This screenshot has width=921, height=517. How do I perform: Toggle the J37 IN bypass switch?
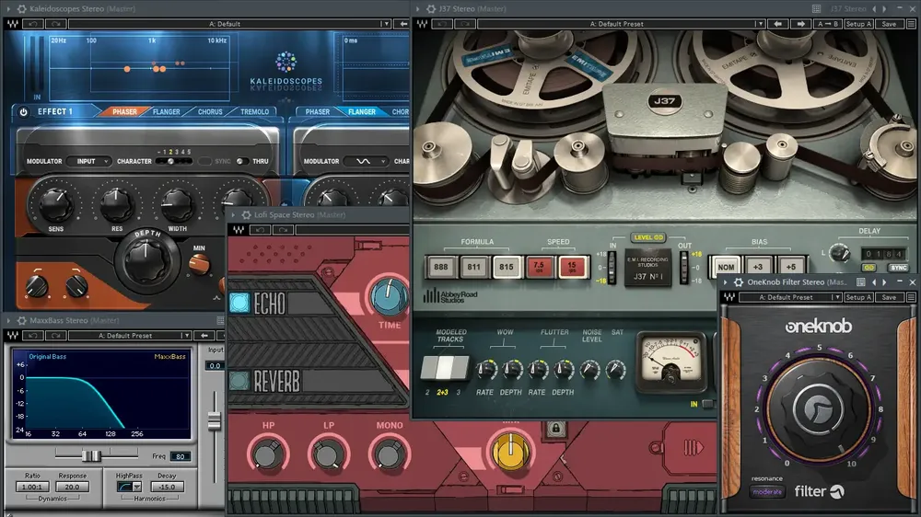click(x=709, y=404)
